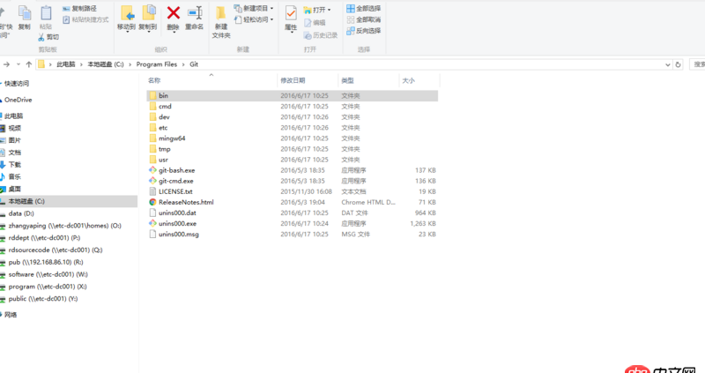Viewport: 705px width, 373px height.
Task: Open the Copy to (复制到) menu
Action: tap(148, 19)
